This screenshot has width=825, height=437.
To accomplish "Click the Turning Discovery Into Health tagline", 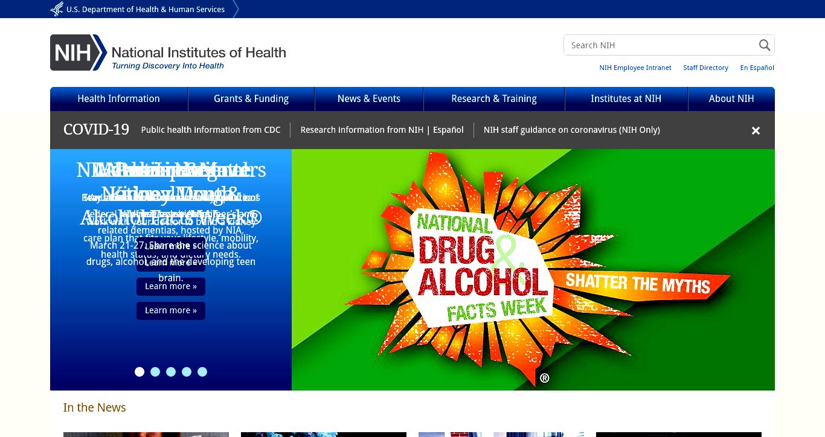I will click(168, 66).
